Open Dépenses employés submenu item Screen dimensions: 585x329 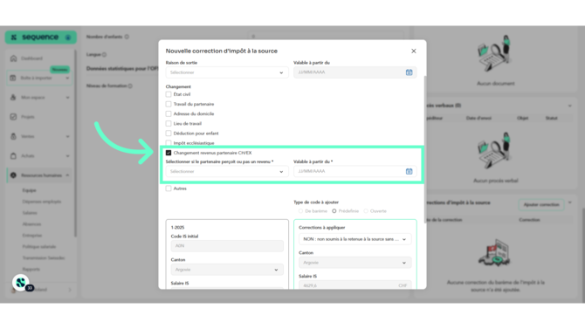(x=41, y=202)
